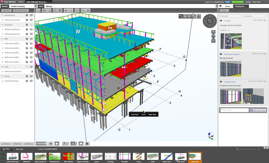Image resolution: width=269 pixels, height=163 pixels.
Task: Toggle visibility of Cranes group
Action: point(31,76)
